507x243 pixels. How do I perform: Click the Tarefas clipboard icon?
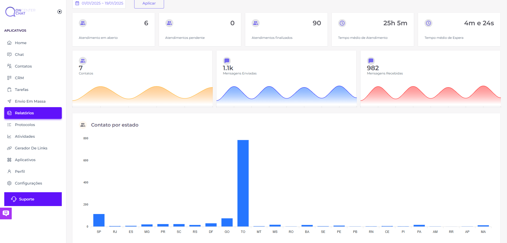[x=9, y=90]
